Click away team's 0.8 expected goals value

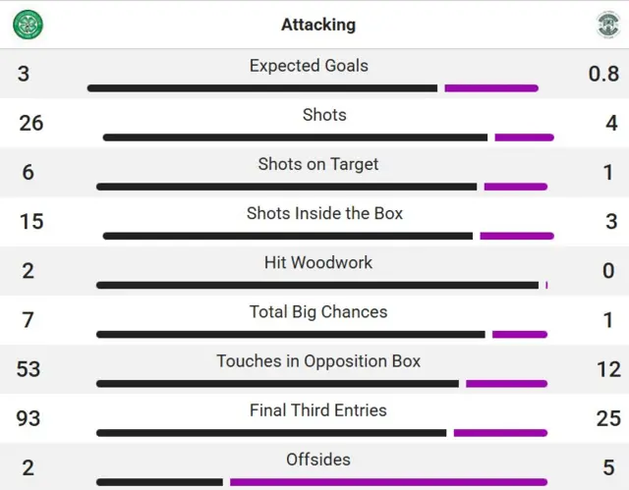click(602, 74)
